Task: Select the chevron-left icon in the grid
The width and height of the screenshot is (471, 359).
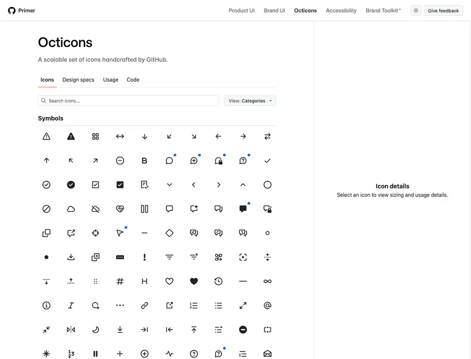Action: click(194, 185)
